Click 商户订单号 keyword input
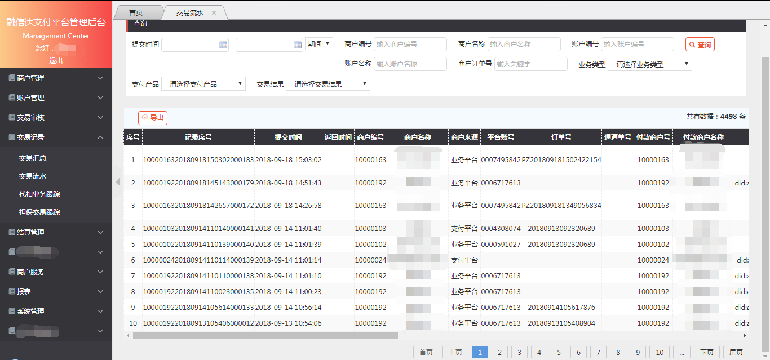Image resolution: width=770 pixels, height=360 pixels. click(x=531, y=64)
